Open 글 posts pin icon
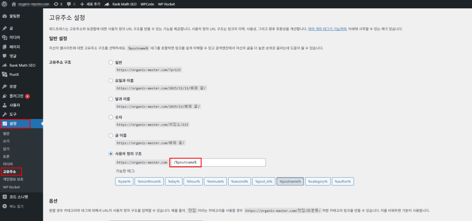This screenshot has width=472, height=221. (5, 28)
